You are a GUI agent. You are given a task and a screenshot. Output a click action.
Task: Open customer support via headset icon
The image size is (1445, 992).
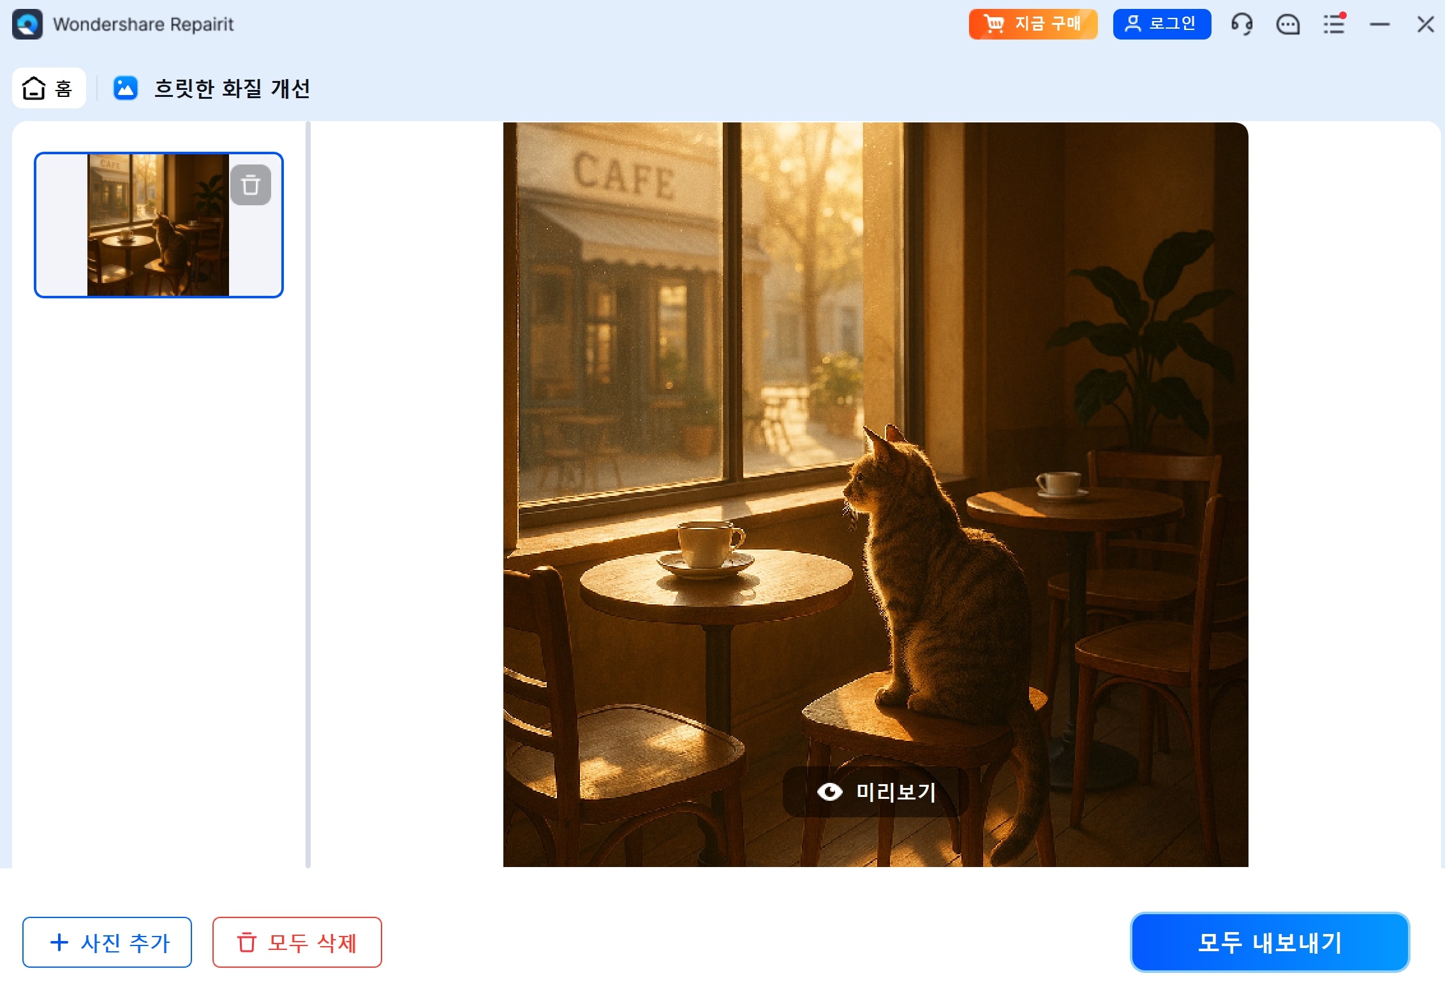[x=1241, y=24]
